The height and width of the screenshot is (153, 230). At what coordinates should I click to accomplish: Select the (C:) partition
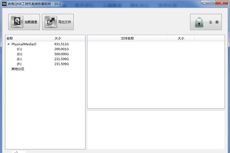pyautogui.click(x=20, y=49)
